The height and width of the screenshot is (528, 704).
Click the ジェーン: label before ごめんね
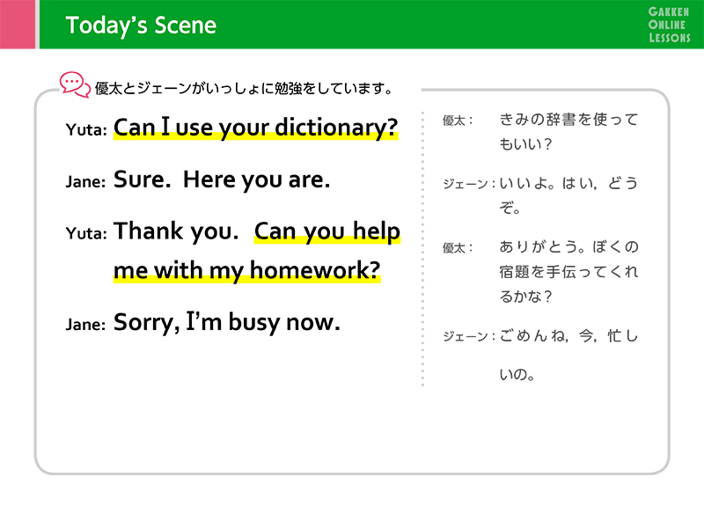(x=469, y=336)
